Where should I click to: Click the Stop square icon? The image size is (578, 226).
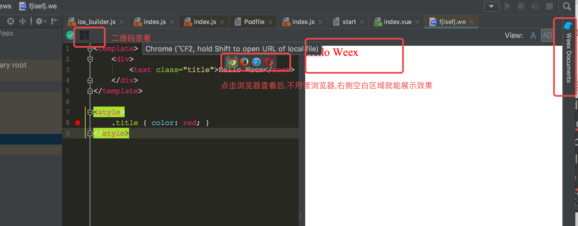549,6
